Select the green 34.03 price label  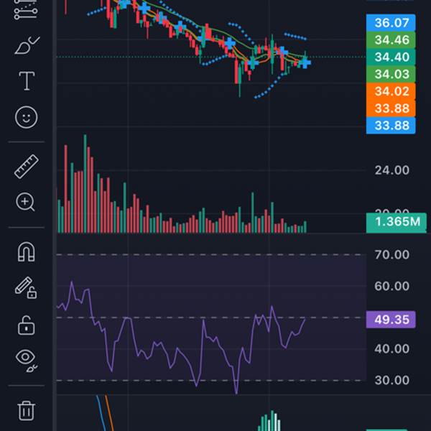click(391, 74)
